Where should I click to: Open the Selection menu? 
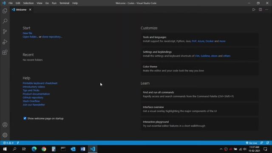tap(28, 3)
